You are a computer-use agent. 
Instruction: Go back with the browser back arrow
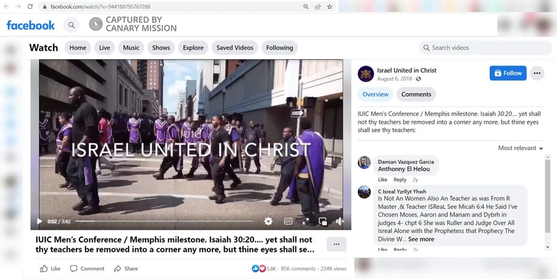(6, 7)
